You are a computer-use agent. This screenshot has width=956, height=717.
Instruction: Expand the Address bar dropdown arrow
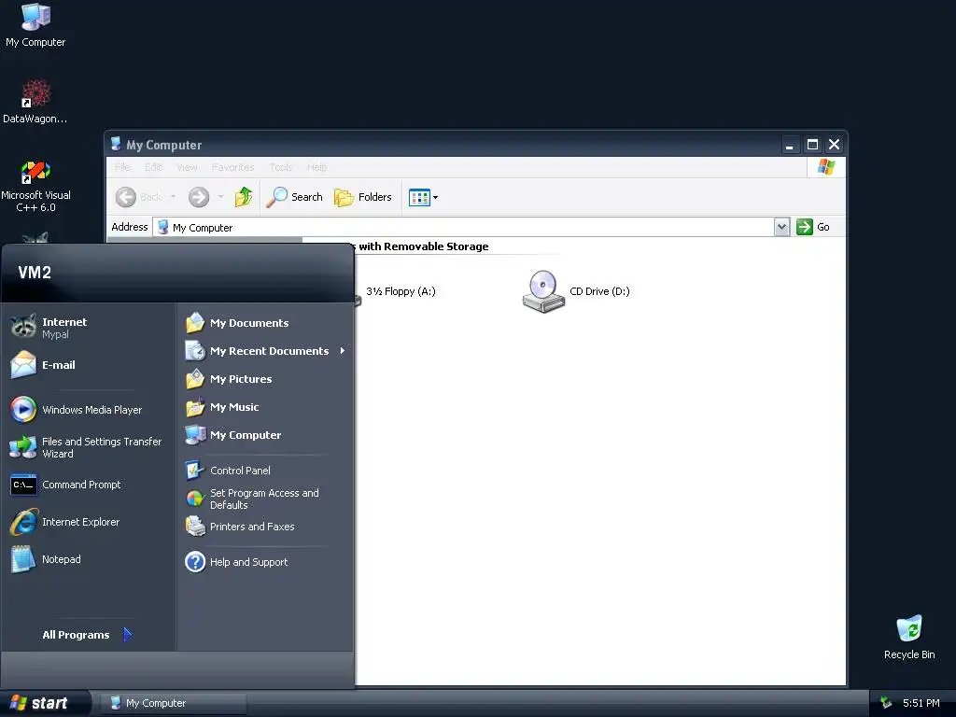(781, 227)
